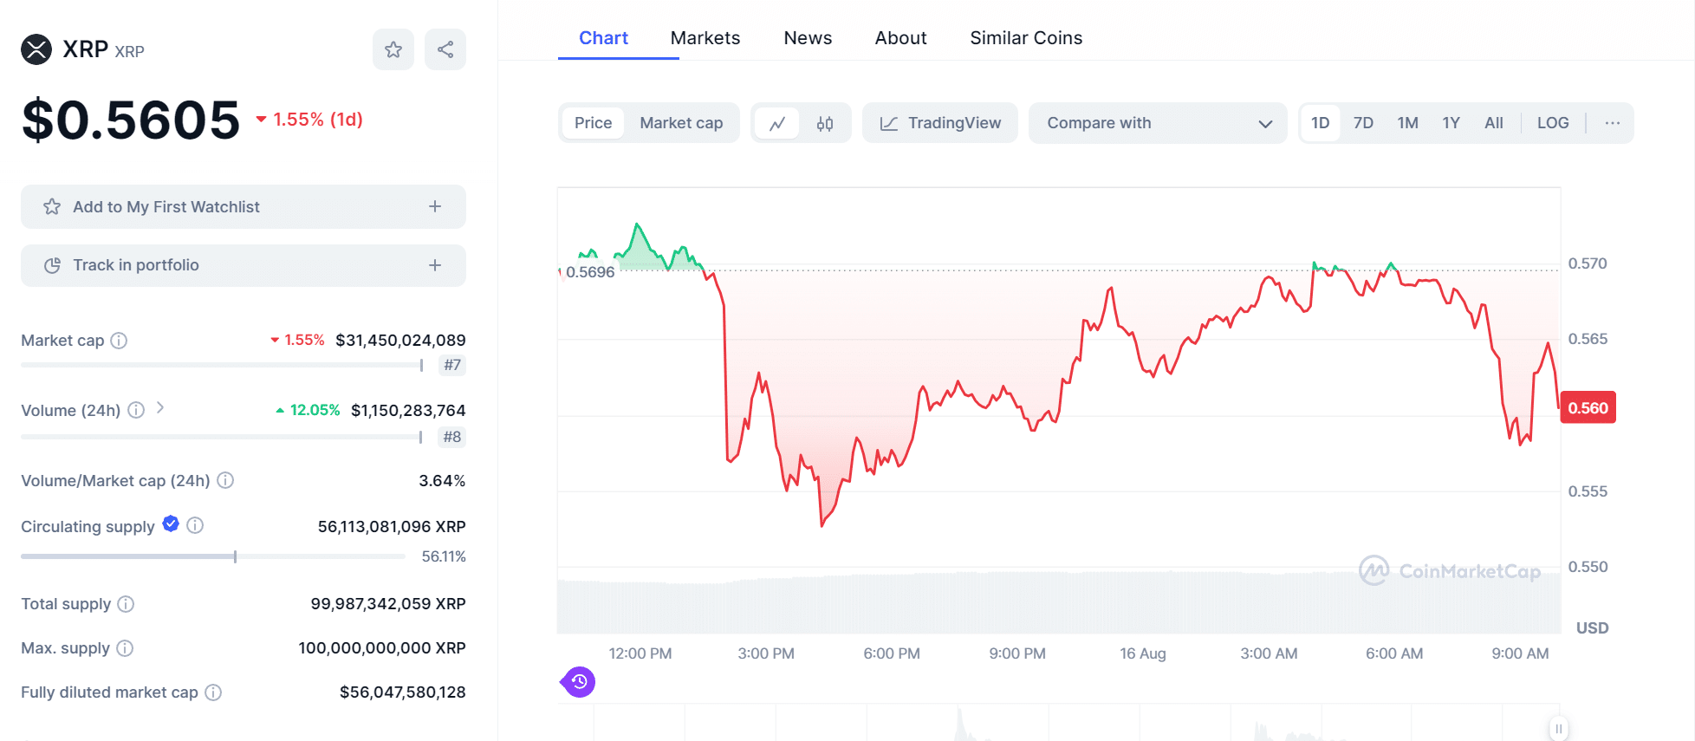Click the purple history replay icon

point(580,682)
